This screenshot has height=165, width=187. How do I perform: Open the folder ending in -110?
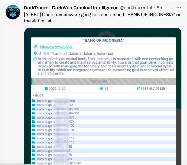click(104, 134)
